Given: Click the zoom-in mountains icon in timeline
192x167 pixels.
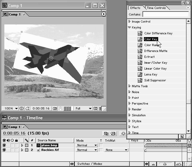Looking at the screenshot, I should click(180, 164).
